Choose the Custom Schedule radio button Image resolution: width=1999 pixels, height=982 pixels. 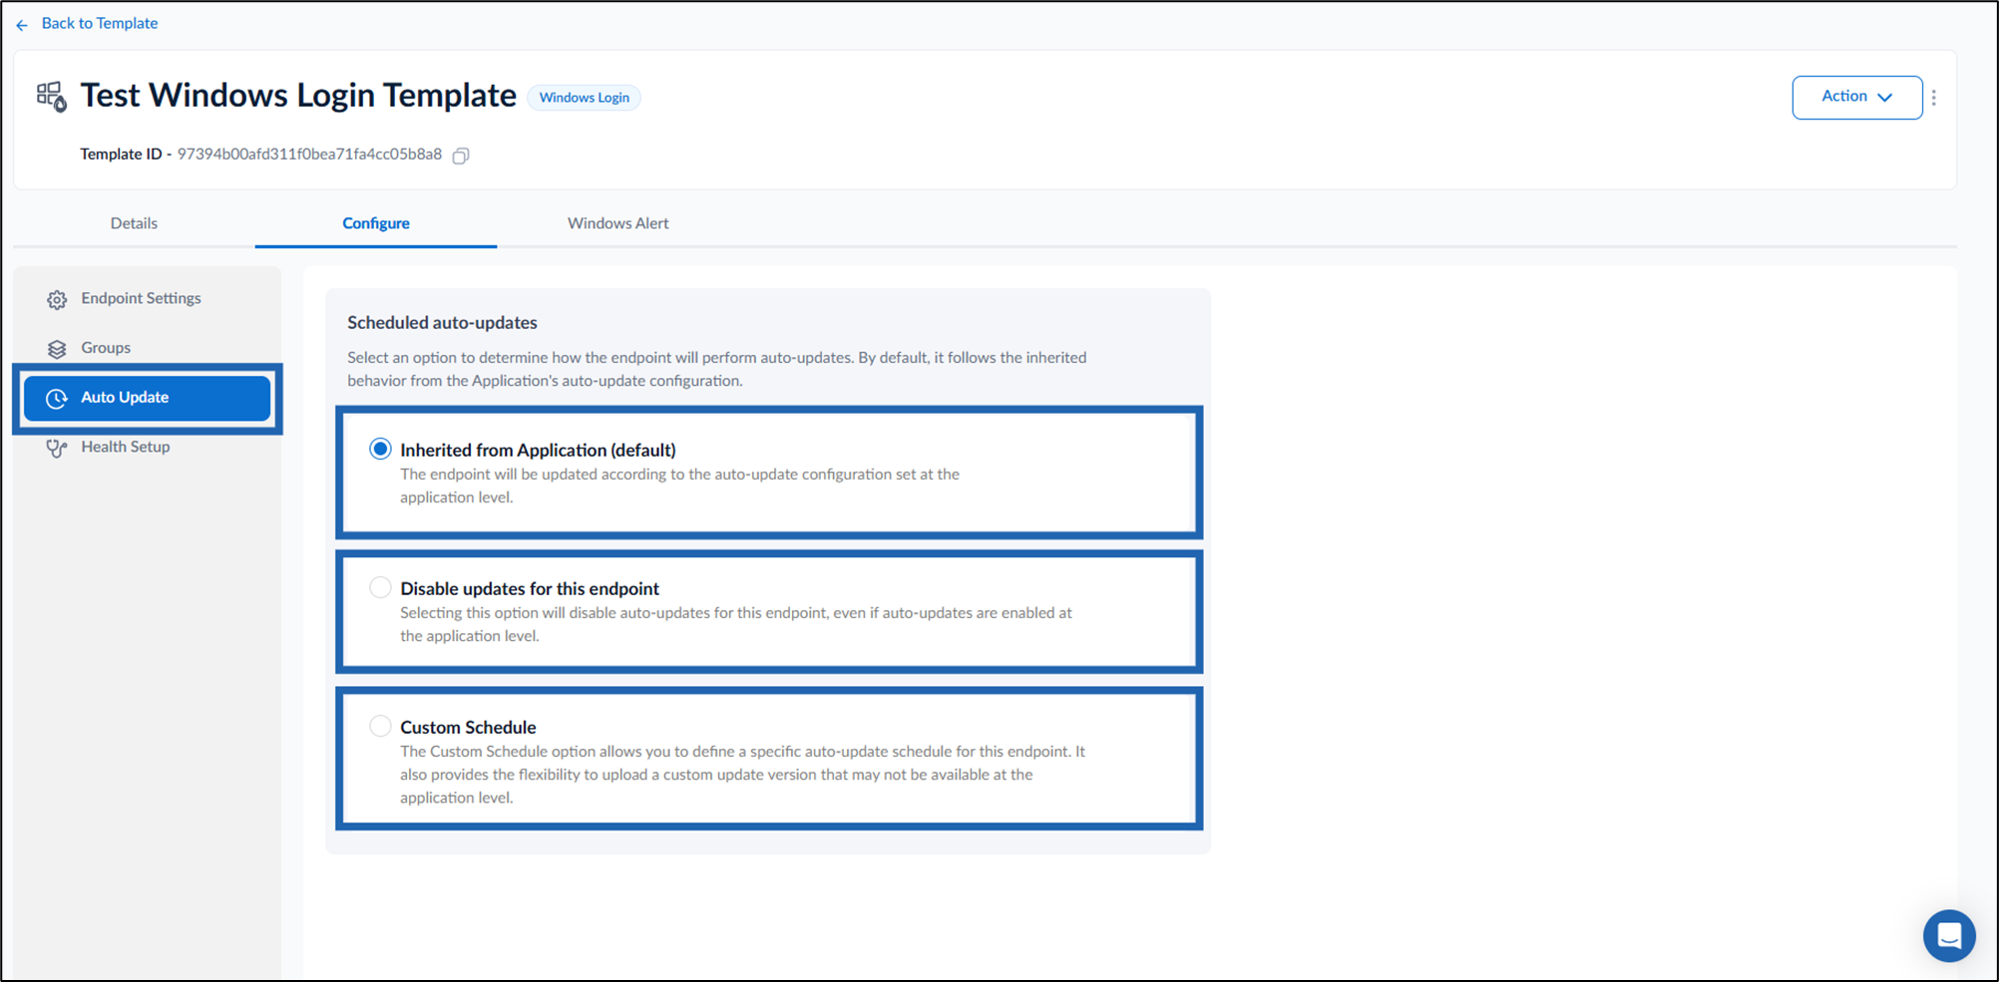pos(380,726)
